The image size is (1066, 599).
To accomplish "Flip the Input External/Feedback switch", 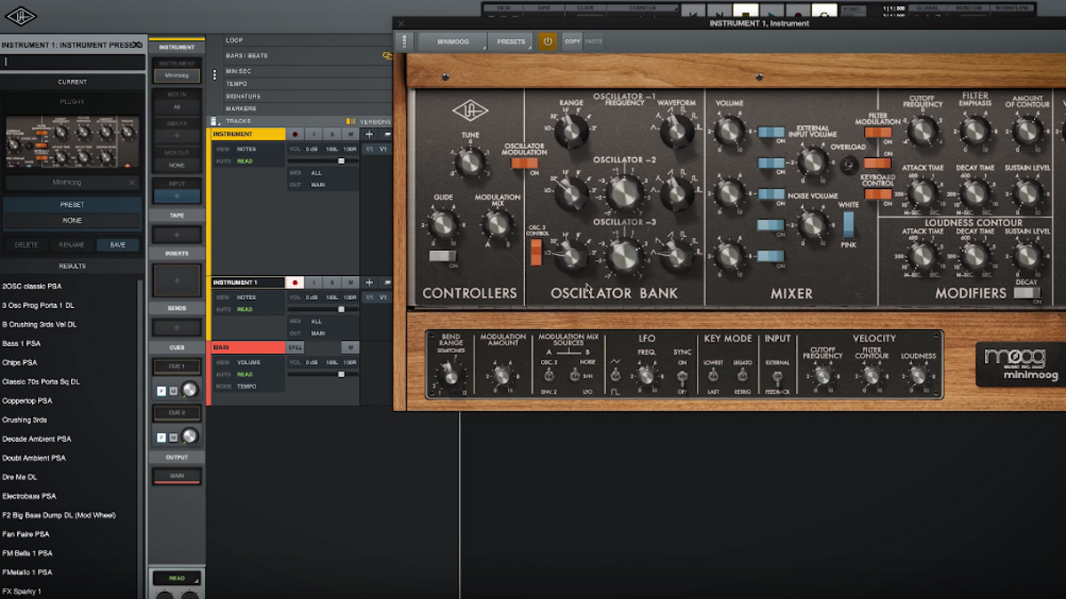I will click(x=777, y=377).
